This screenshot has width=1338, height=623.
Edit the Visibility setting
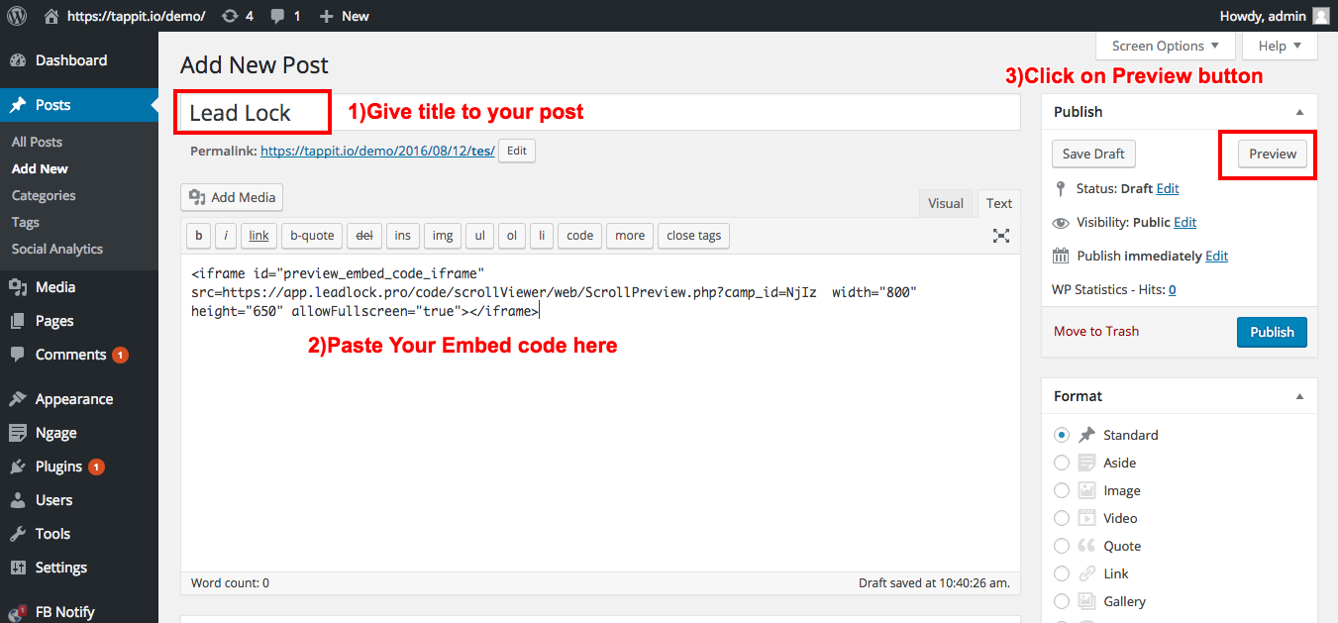(1184, 222)
